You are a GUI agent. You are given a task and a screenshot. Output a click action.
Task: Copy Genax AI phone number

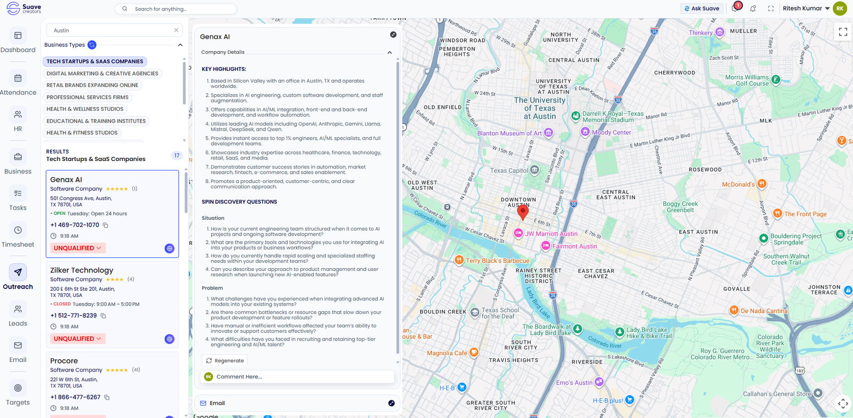[106, 225]
